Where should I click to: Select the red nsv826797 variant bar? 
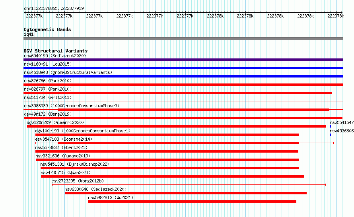(x=178, y=93)
